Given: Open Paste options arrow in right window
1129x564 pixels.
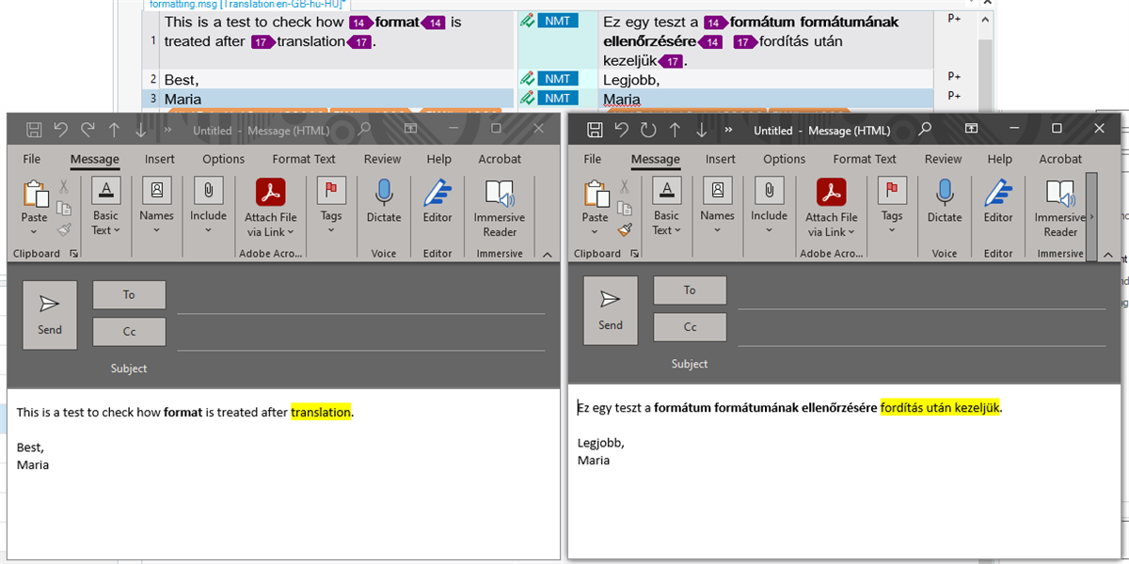Looking at the screenshot, I should click(596, 230).
